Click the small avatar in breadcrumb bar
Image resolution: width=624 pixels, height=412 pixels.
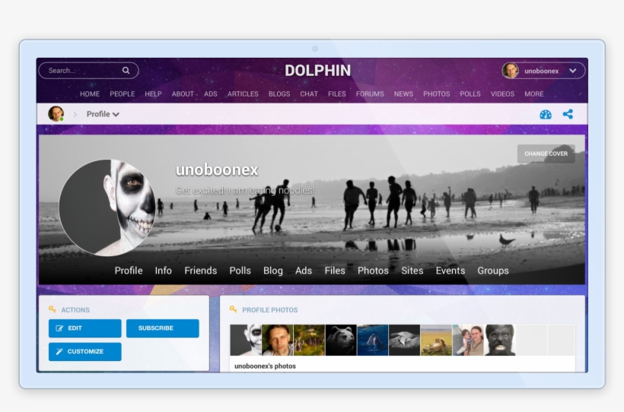coord(56,114)
